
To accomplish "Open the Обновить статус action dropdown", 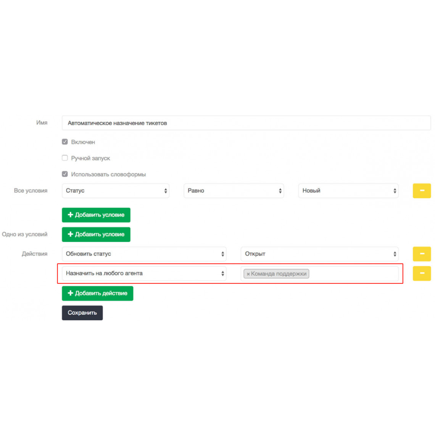I will (x=144, y=254).
